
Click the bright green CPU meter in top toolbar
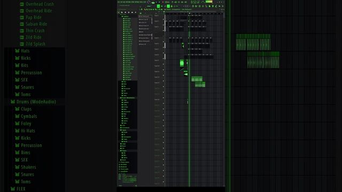(x=209, y=2)
